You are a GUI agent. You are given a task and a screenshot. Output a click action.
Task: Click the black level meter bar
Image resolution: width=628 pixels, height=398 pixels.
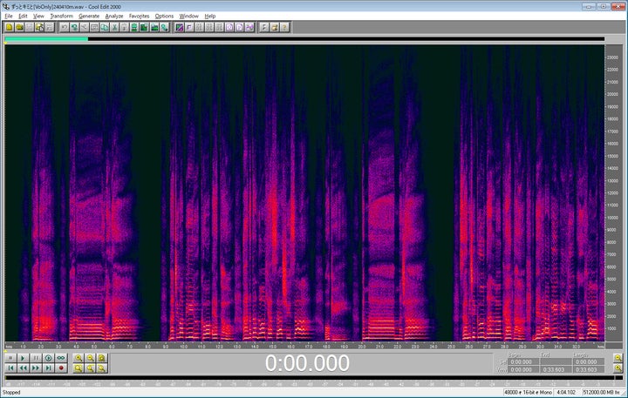coord(310,378)
